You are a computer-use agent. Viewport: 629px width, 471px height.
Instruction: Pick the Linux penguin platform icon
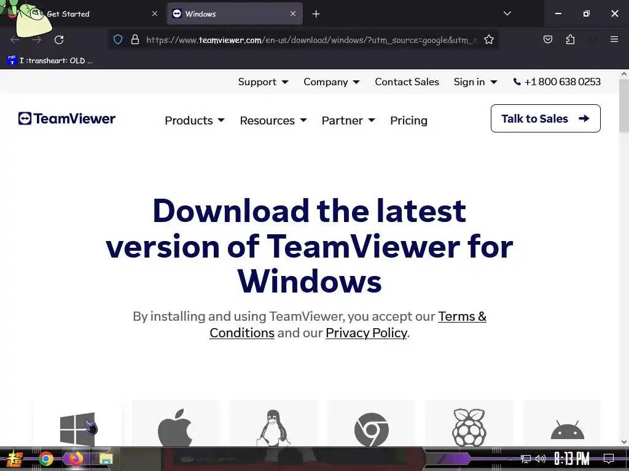[273, 427]
